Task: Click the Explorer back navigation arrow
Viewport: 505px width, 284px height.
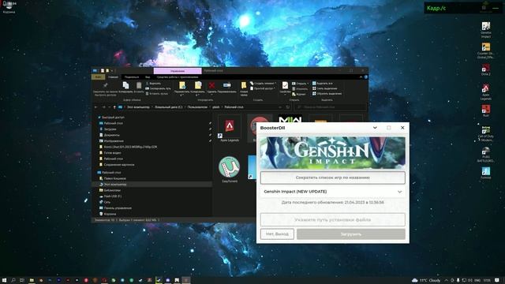Action: (95, 107)
